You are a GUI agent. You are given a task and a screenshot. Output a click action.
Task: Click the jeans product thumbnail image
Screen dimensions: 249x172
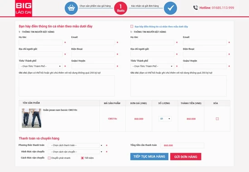click(31, 118)
